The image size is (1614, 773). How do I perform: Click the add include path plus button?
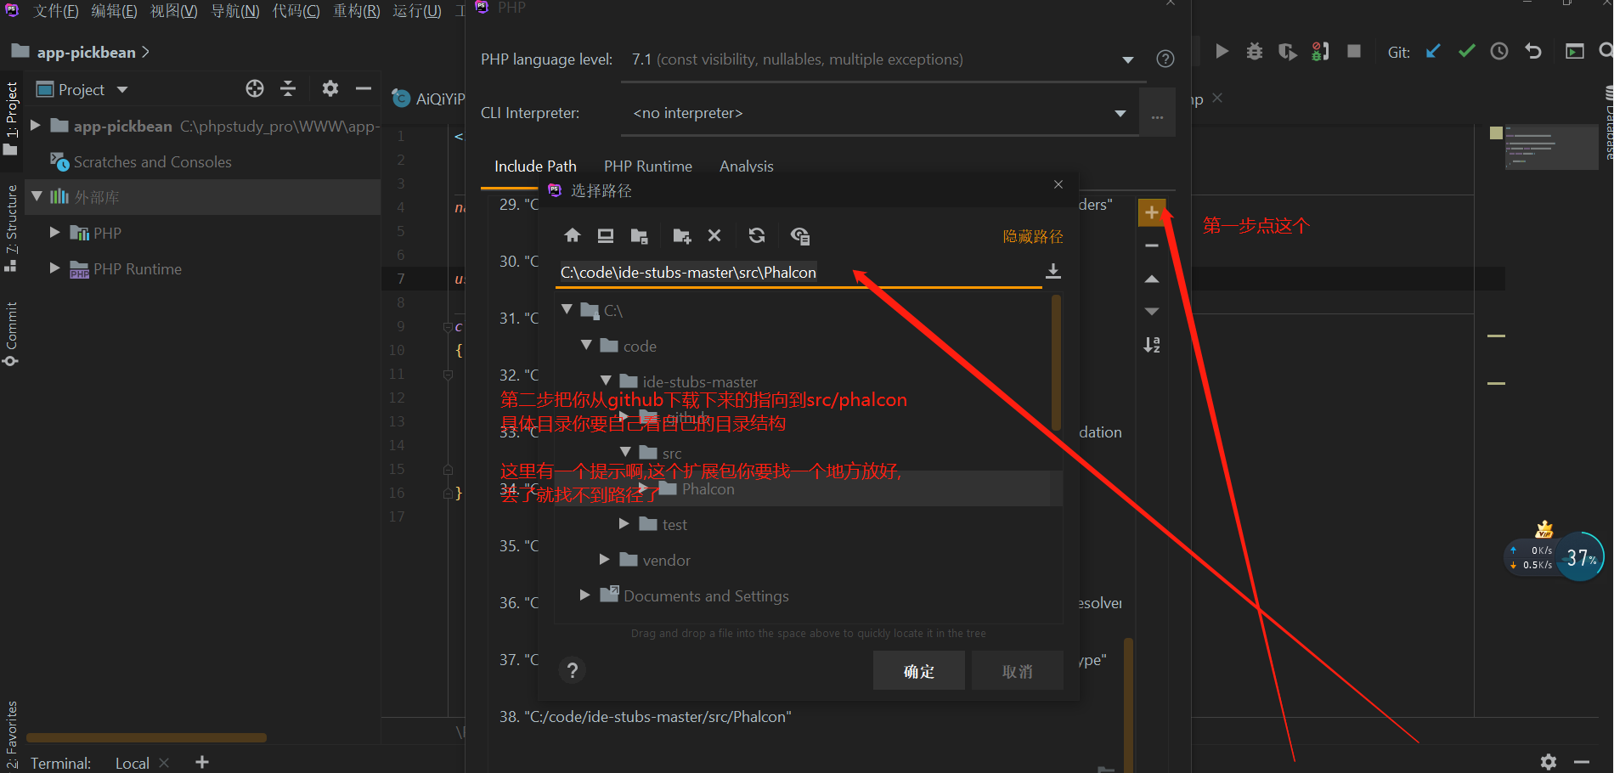1151,212
